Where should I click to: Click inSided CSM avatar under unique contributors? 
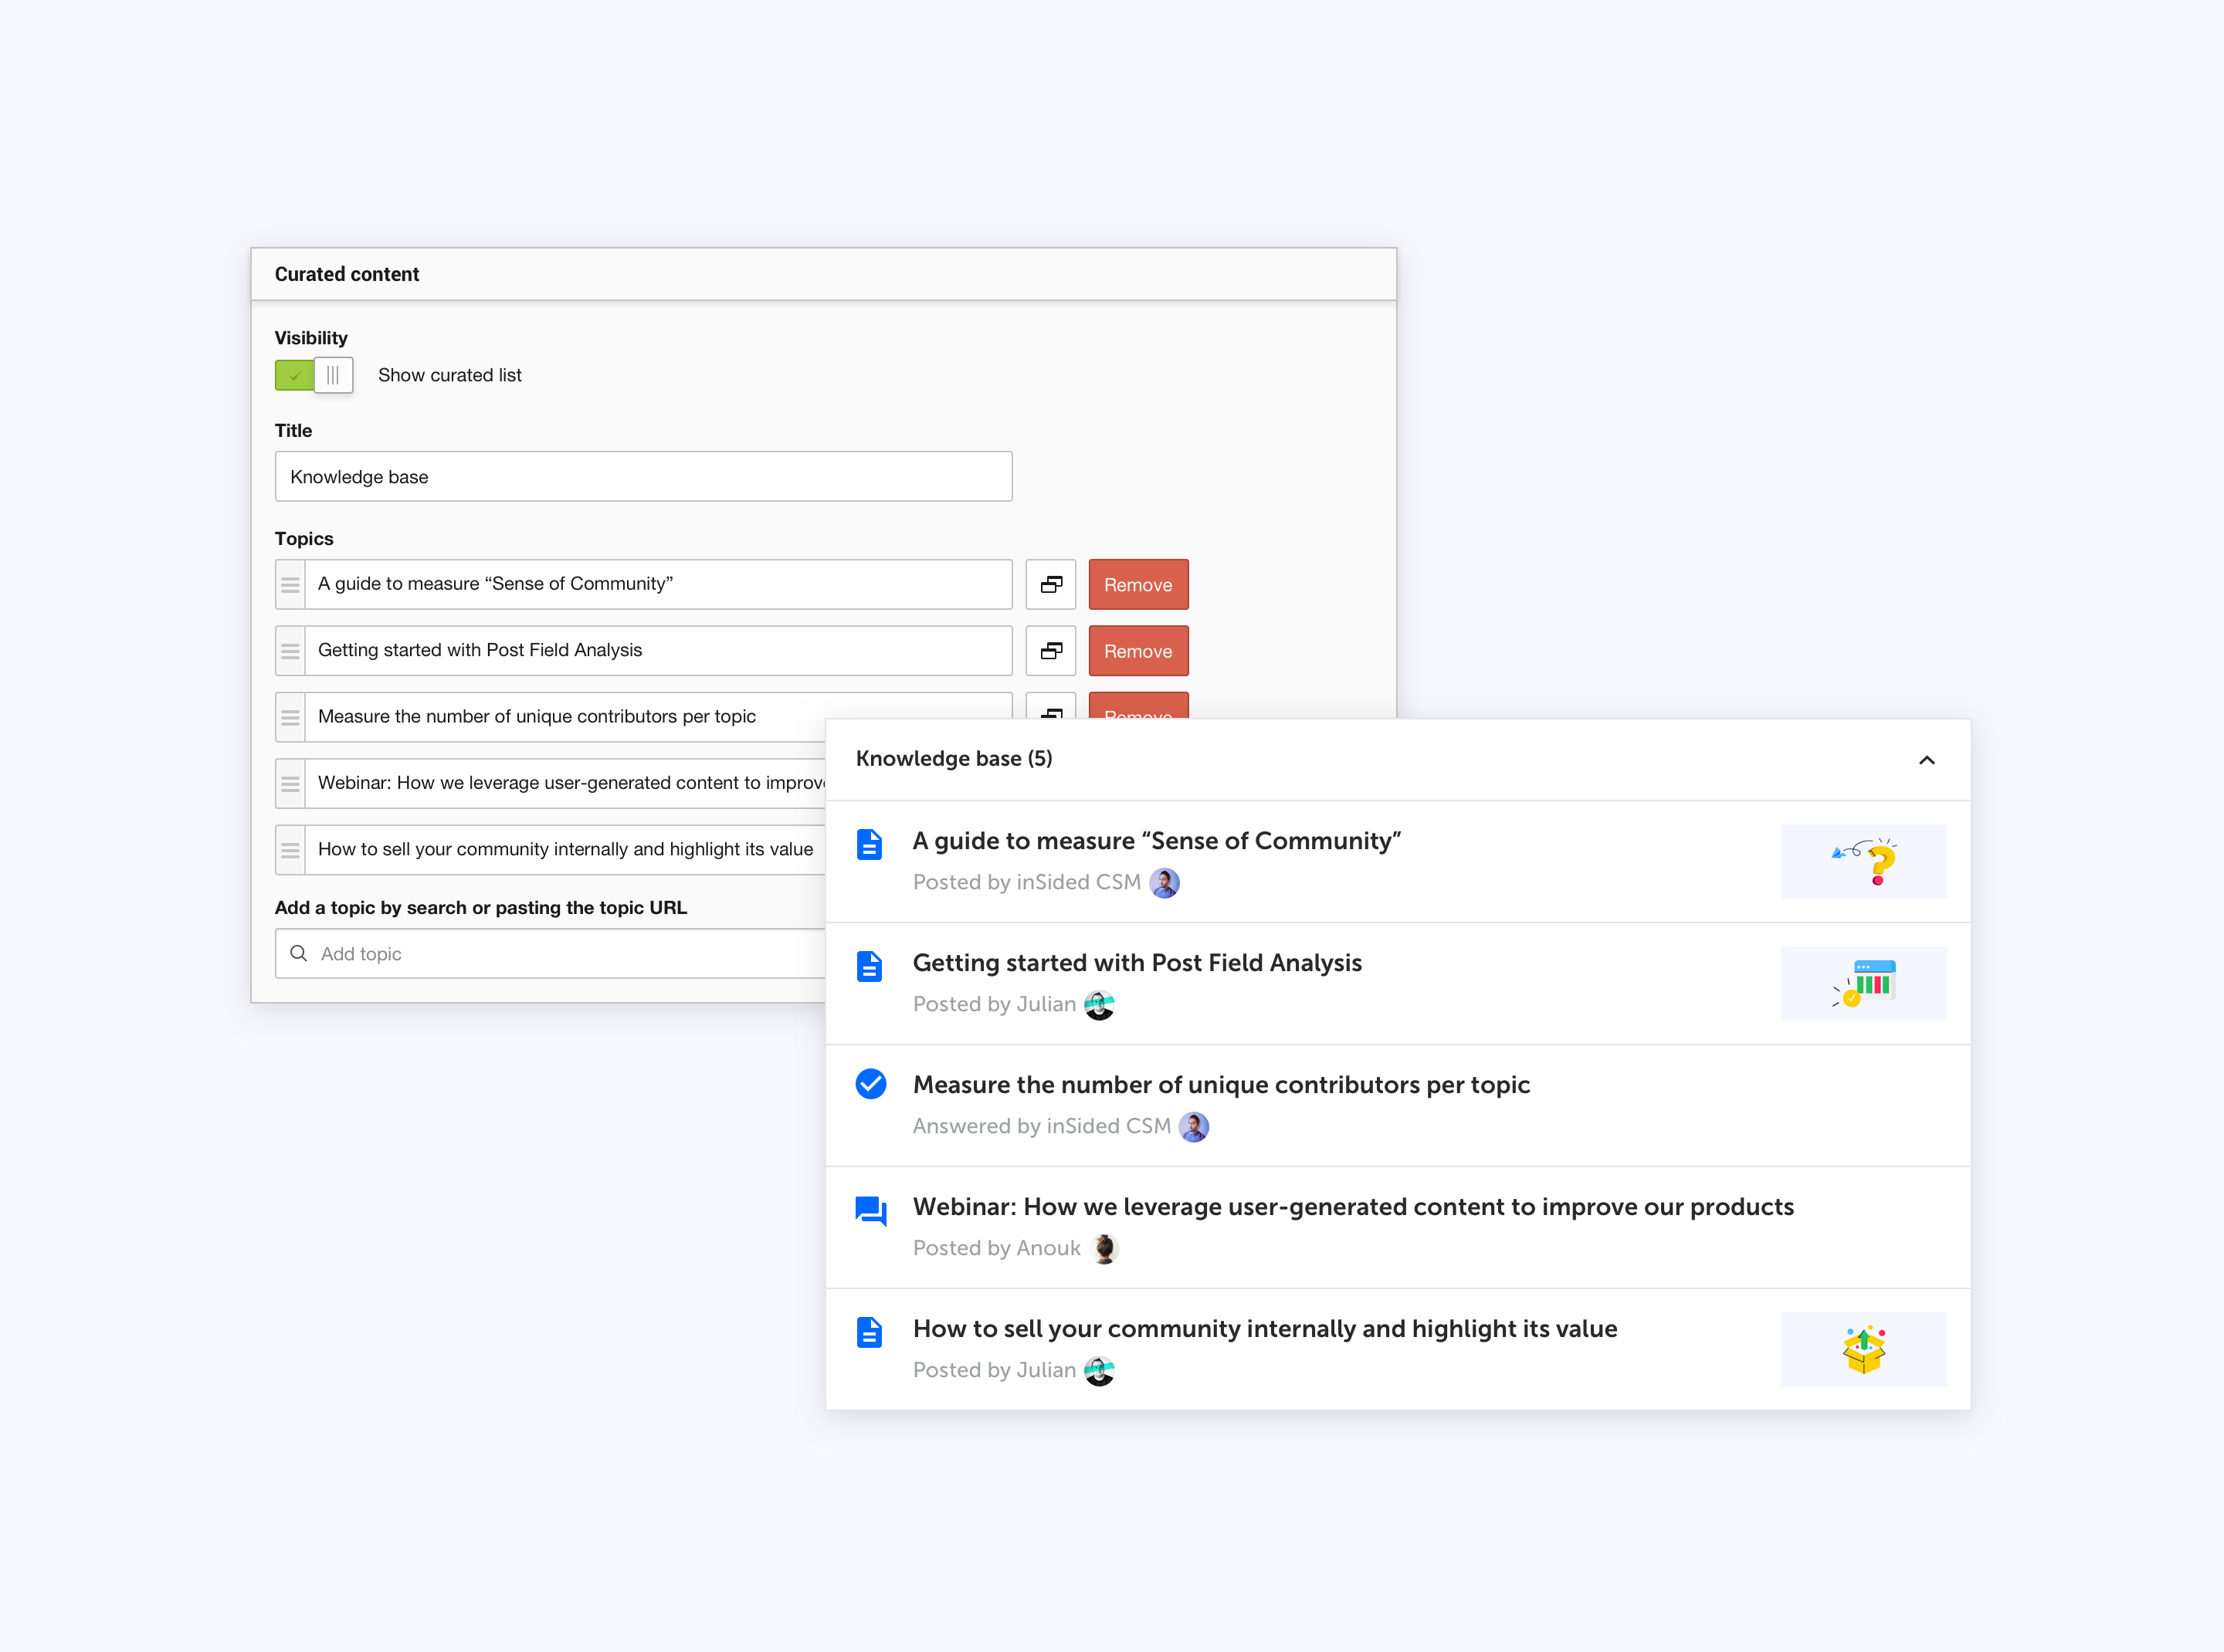click(1194, 1127)
